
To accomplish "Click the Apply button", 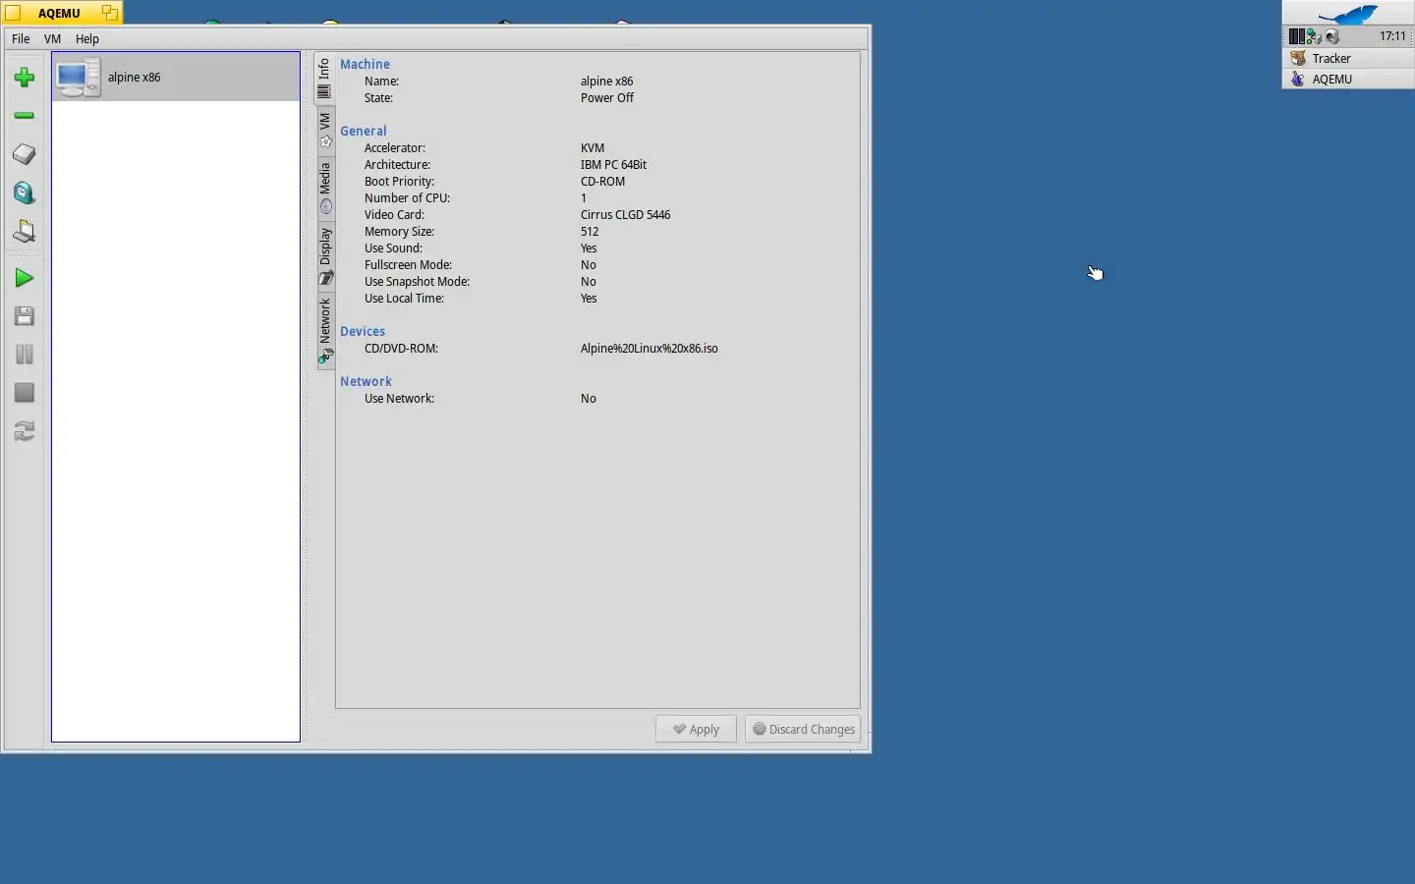I will pyautogui.click(x=696, y=729).
